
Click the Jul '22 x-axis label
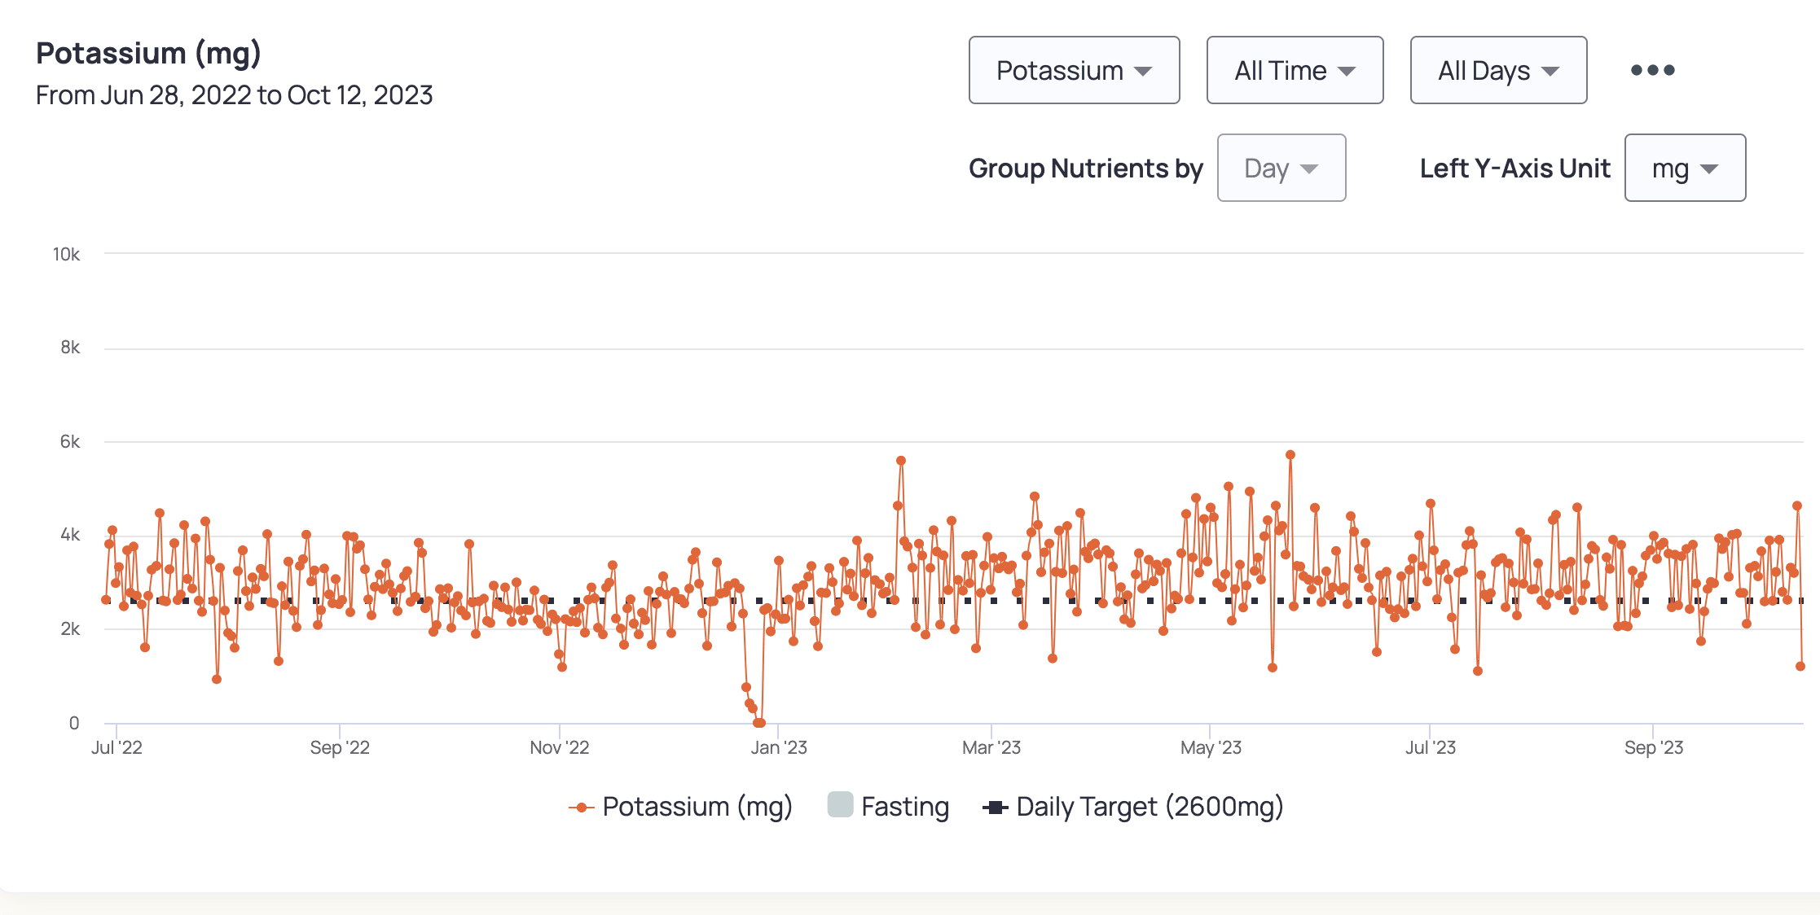click(116, 747)
